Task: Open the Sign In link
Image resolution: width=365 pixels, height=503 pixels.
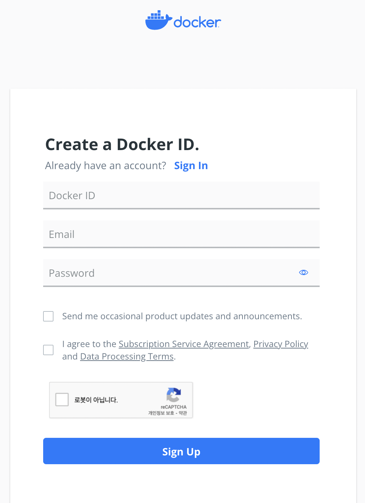Action: click(x=191, y=165)
